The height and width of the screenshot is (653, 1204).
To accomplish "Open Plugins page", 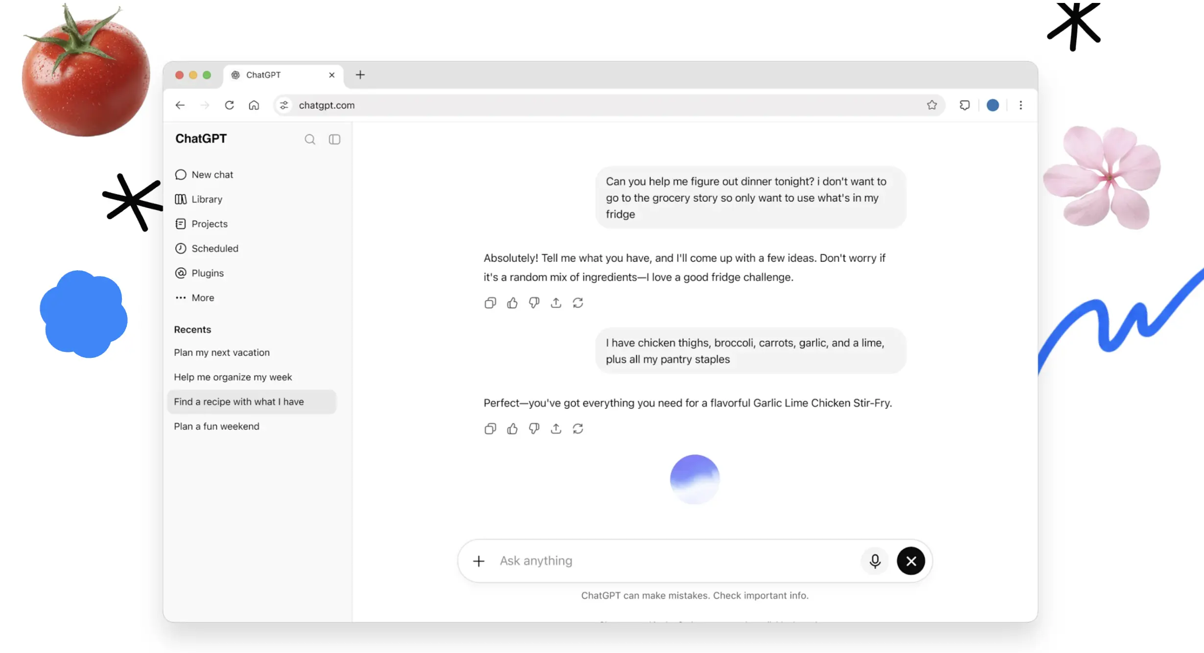I will 199,273.
